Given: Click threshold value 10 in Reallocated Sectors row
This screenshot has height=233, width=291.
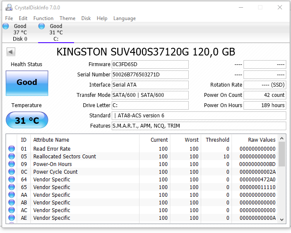Looking at the screenshot, I should (226, 156).
